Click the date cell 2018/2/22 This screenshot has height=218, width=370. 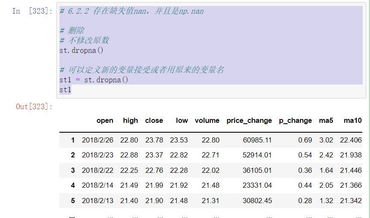(98, 170)
